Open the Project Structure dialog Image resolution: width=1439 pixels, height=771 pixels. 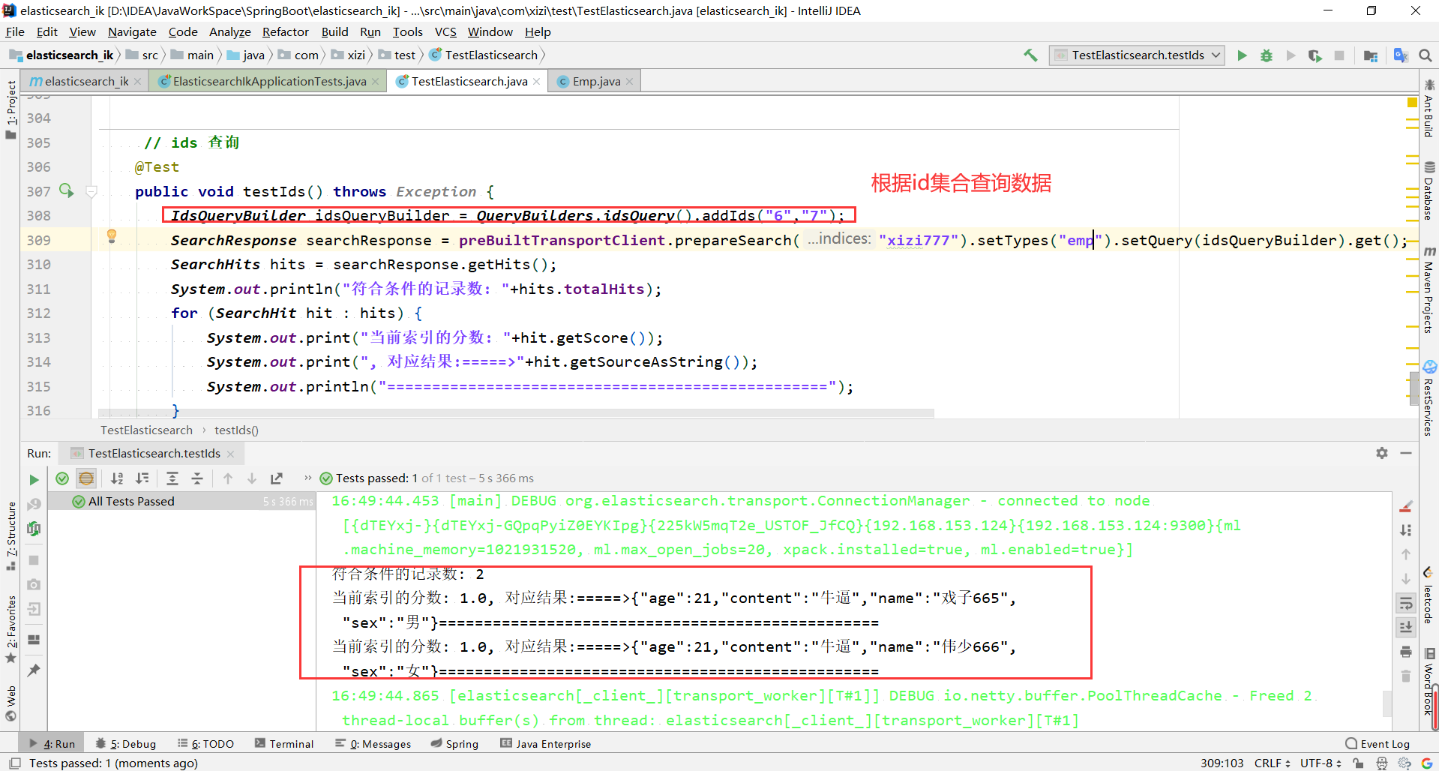(1371, 55)
